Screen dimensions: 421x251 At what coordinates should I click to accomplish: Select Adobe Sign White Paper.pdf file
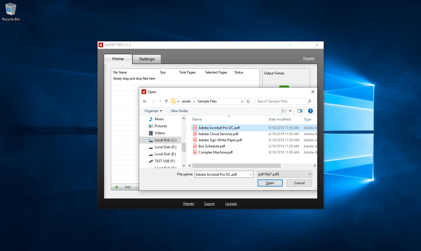tap(220, 140)
